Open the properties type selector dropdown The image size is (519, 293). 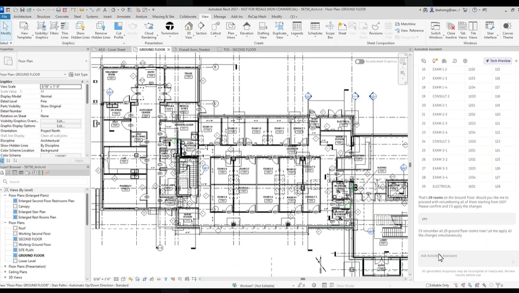(86, 61)
